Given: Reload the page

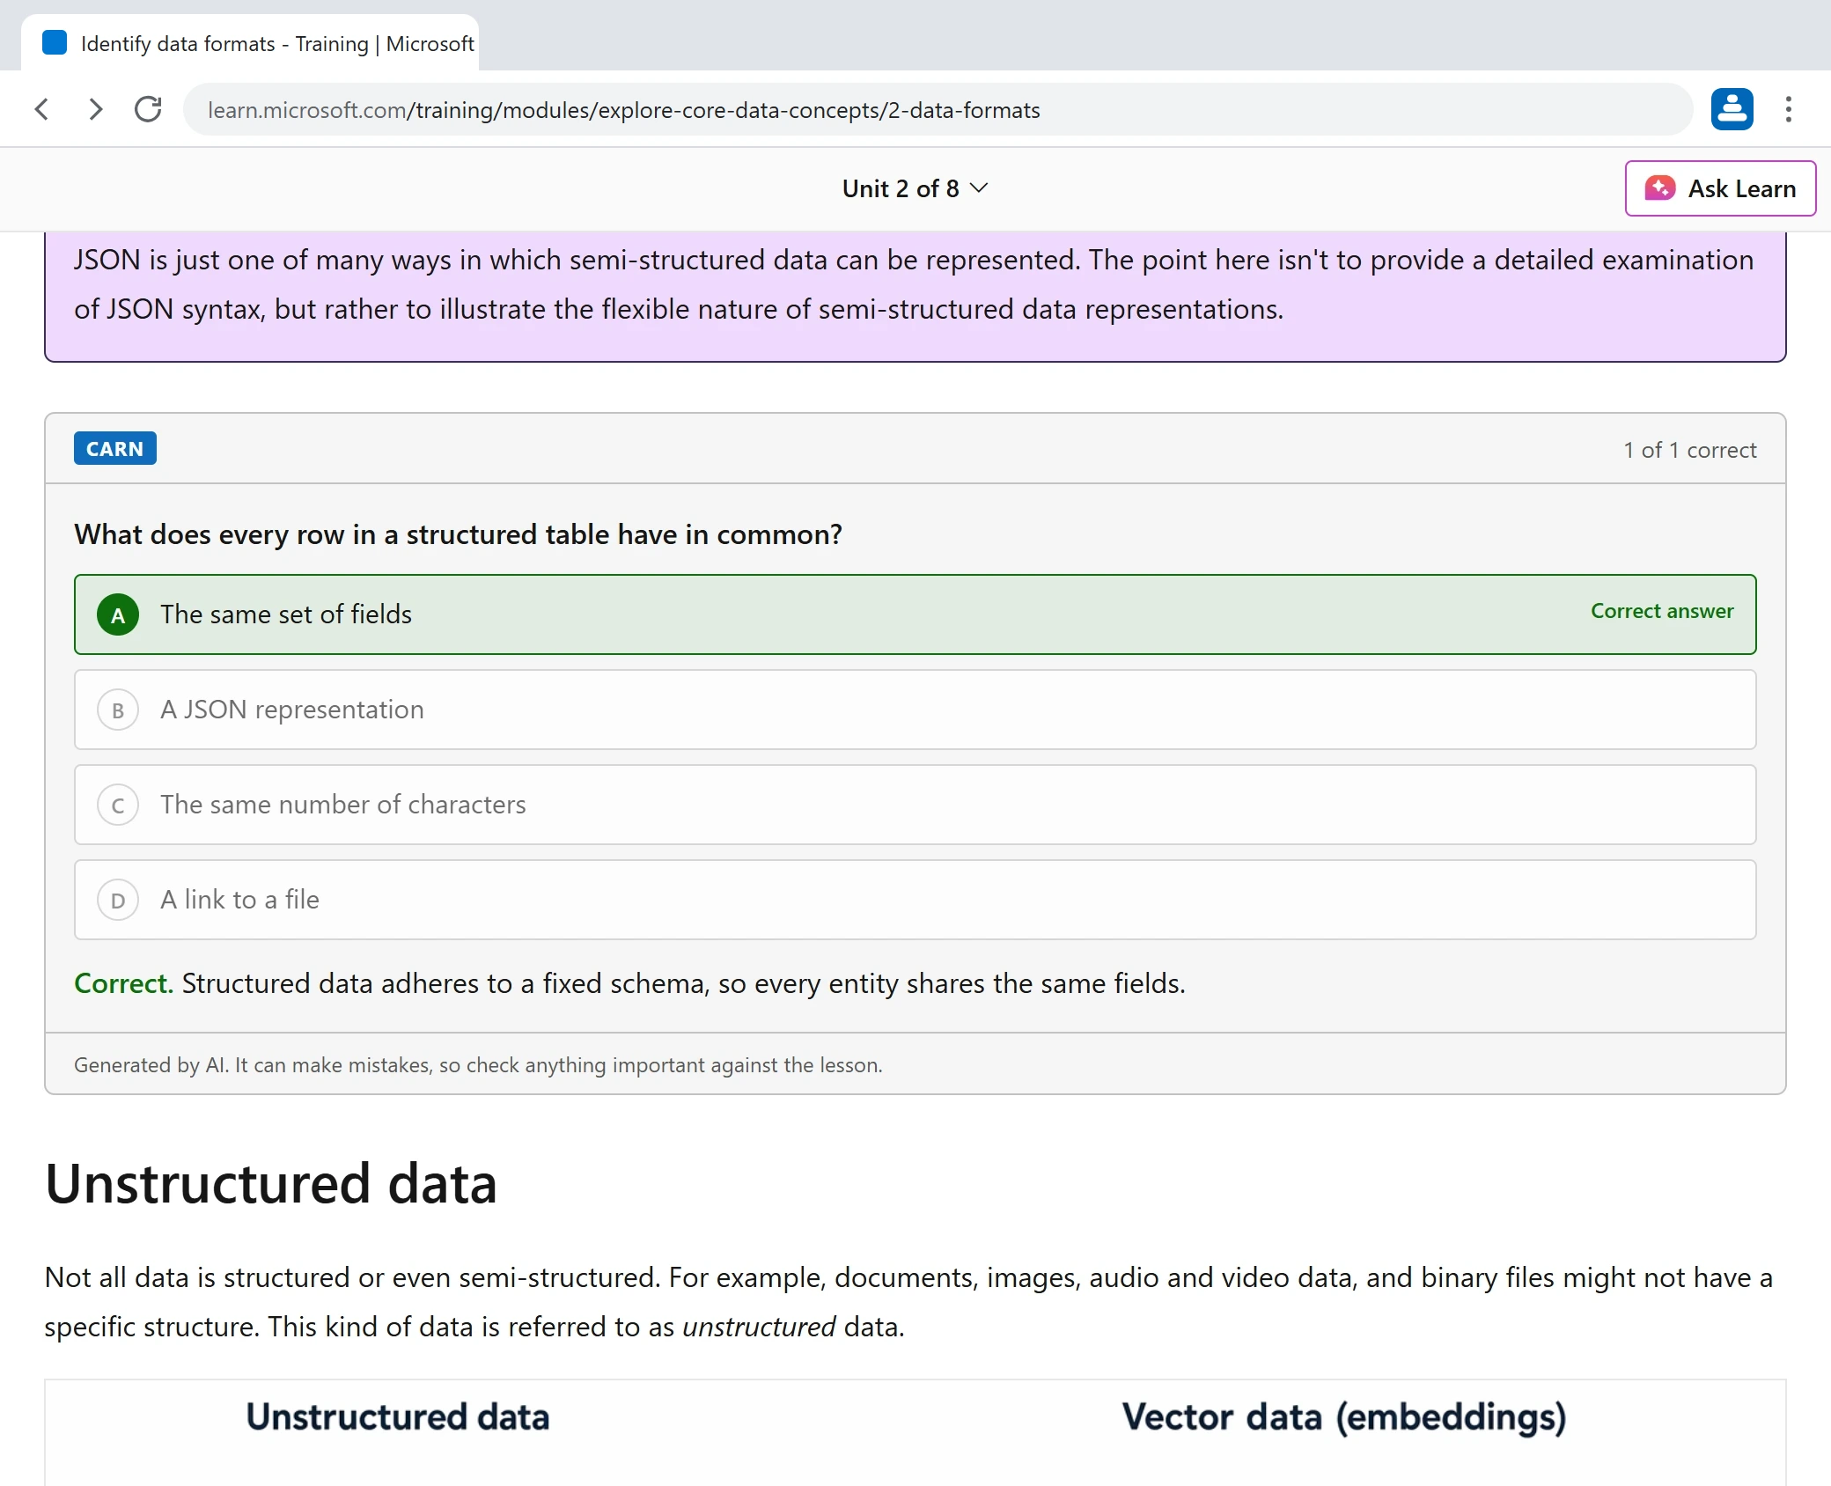Looking at the screenshot, I should [x=148, y=109].
